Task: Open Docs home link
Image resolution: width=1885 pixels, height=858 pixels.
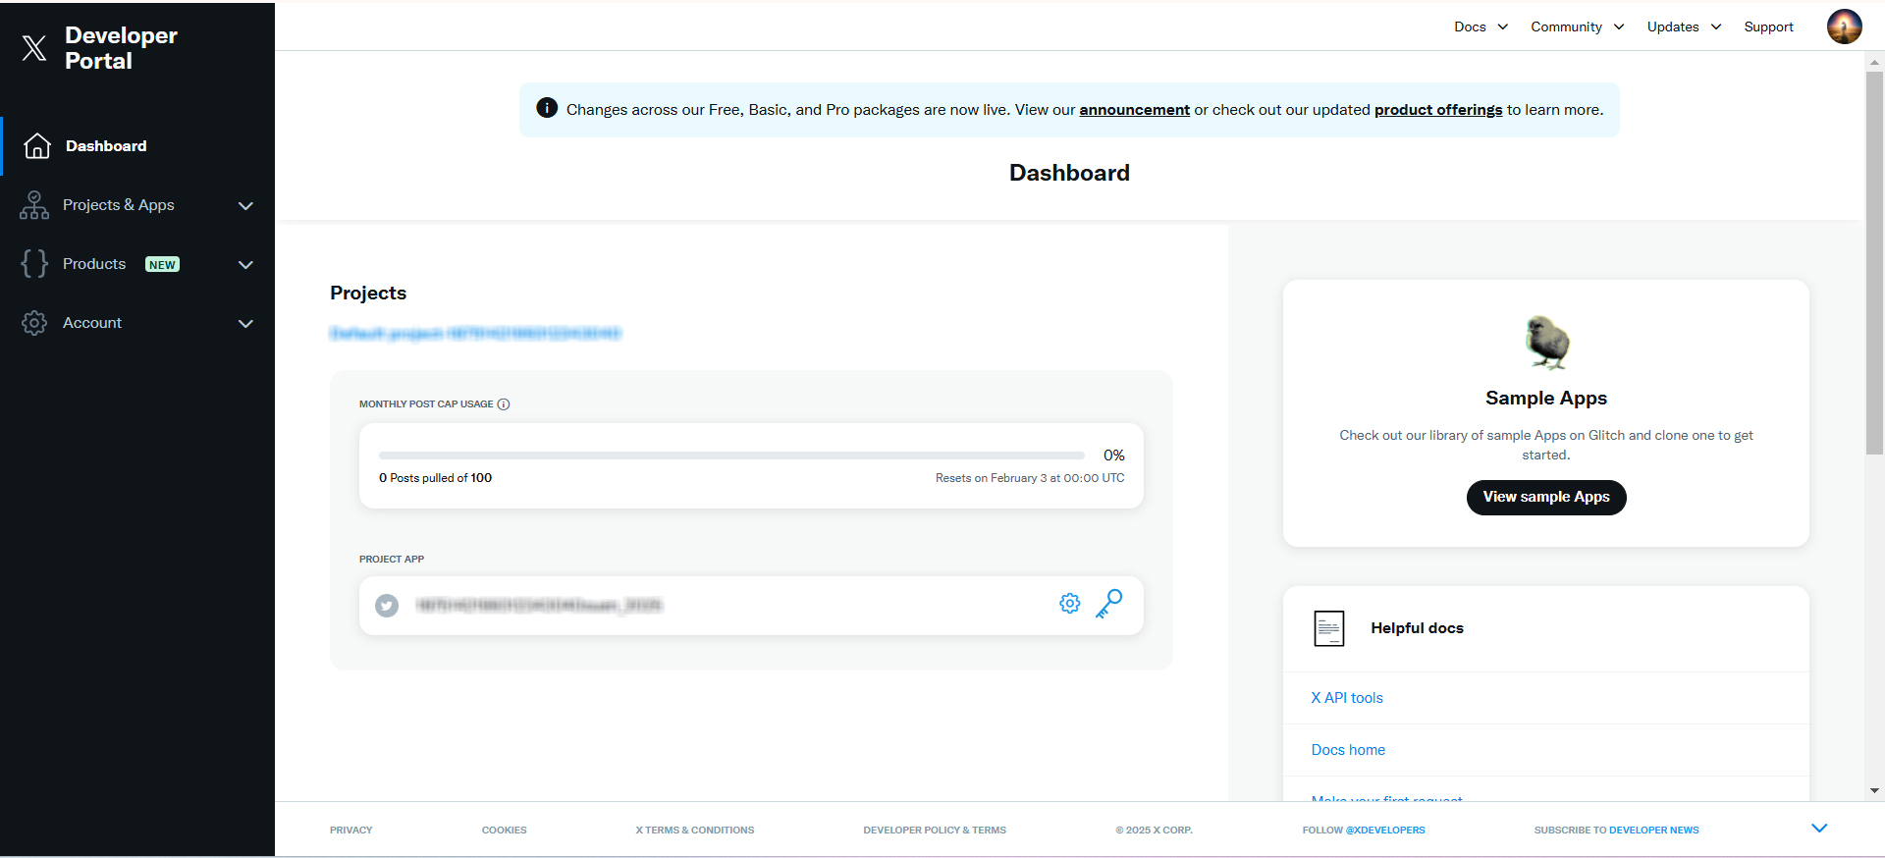Action: click(x=1348, y=750)
